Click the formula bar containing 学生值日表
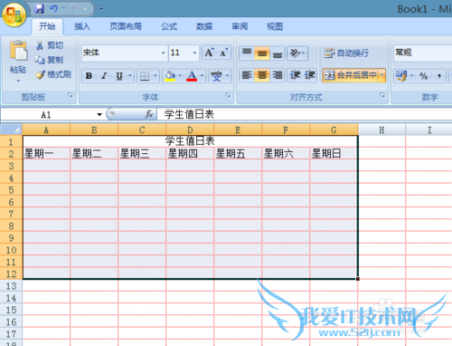Viewport: 452px width, 346px height. pos(305,114)
